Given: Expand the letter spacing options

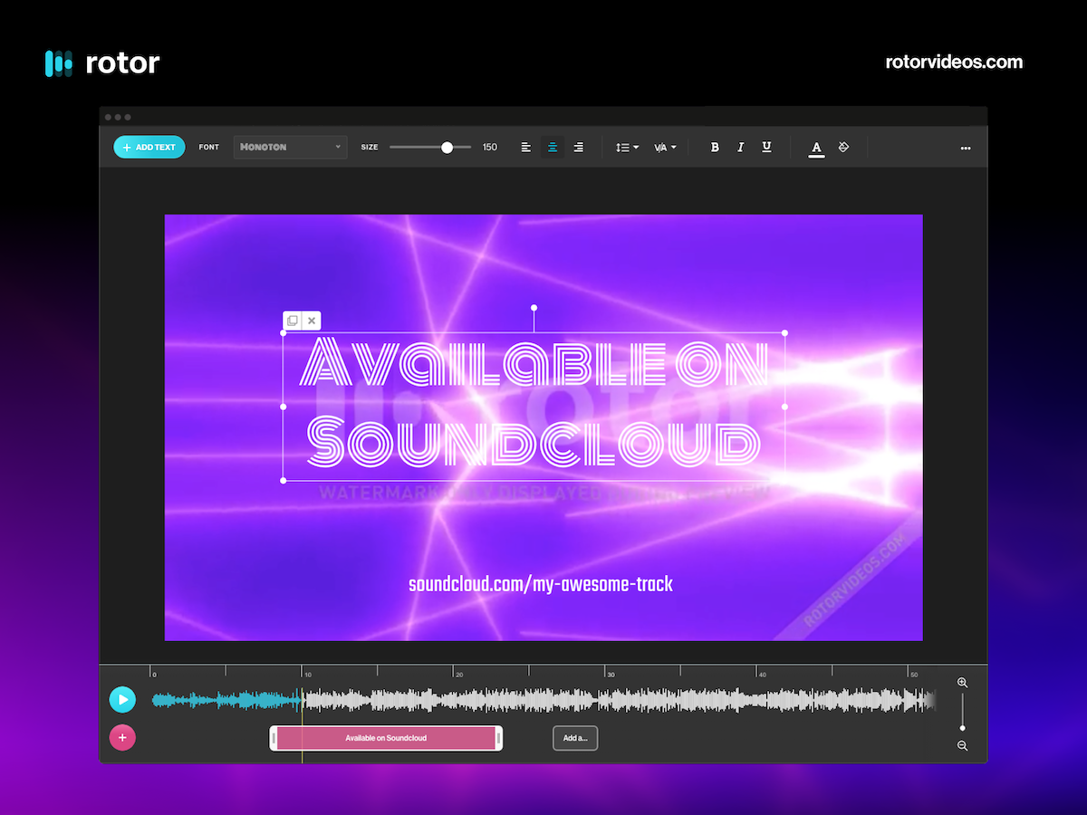Looking at the screenshot, I should (665, 147).
